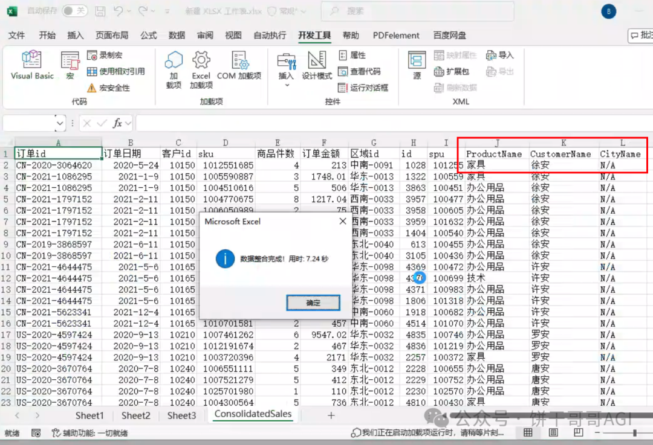Viewport: 653px width, 445px height.
Task: Toggle 设计模式 design mode
Action: pos(317,65)
